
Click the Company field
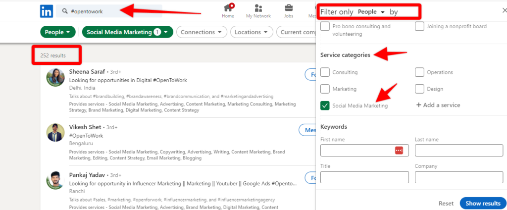click(459, 177)
